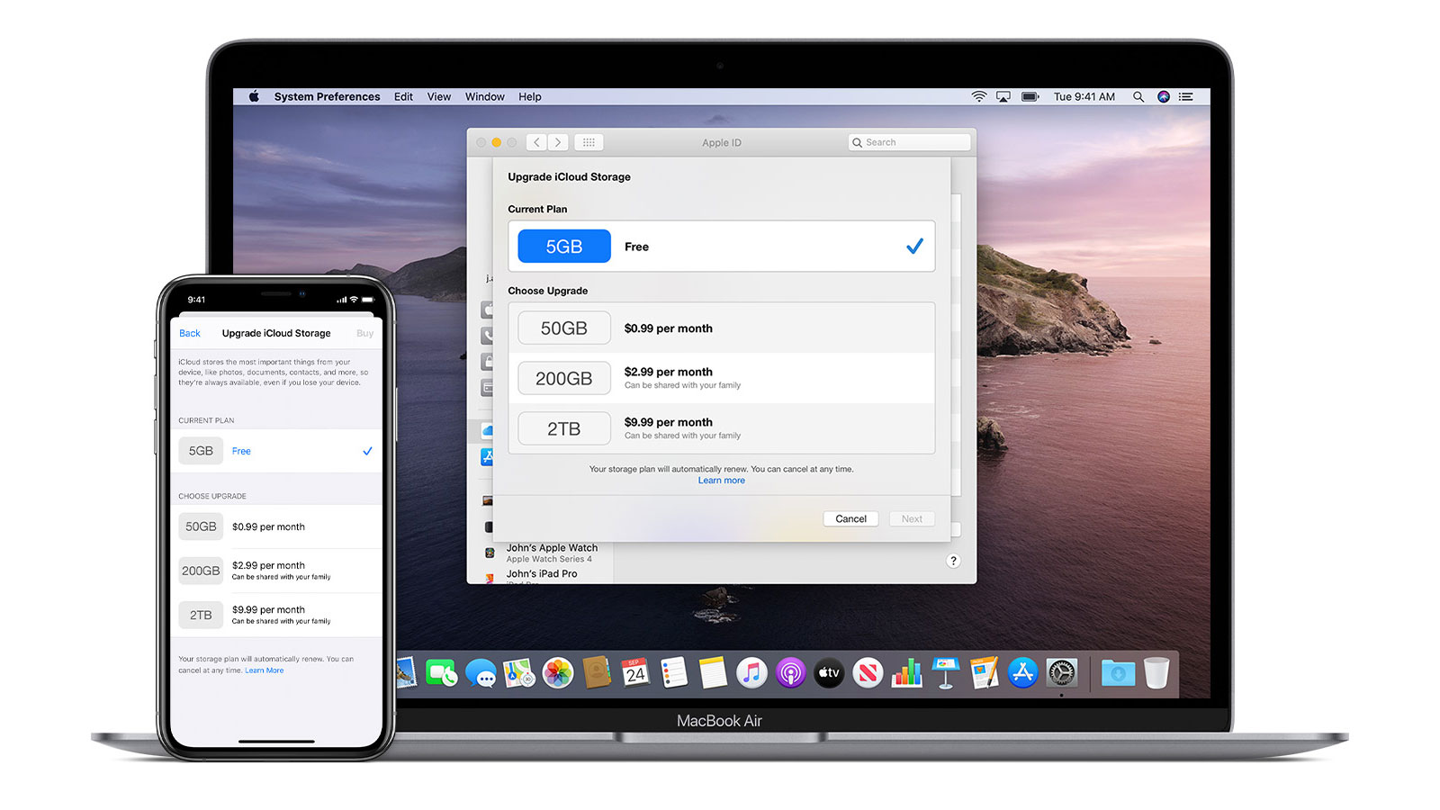This screenshot has width=1440, height=810.
Task: Select John's Apple Watch in sidebar
Action: (550, 553)
